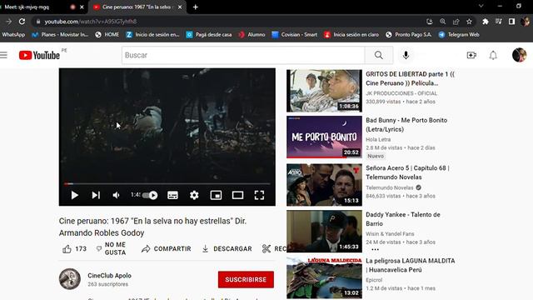Open media control icon in toolbar
This screenshot has height=300, width=533.
click(498, 22)
